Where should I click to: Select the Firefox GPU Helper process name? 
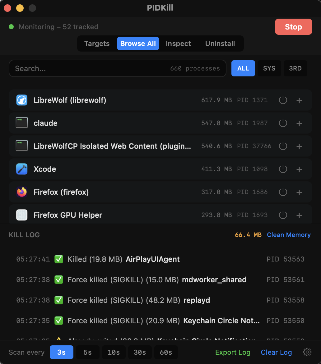[x=68, y=215]
